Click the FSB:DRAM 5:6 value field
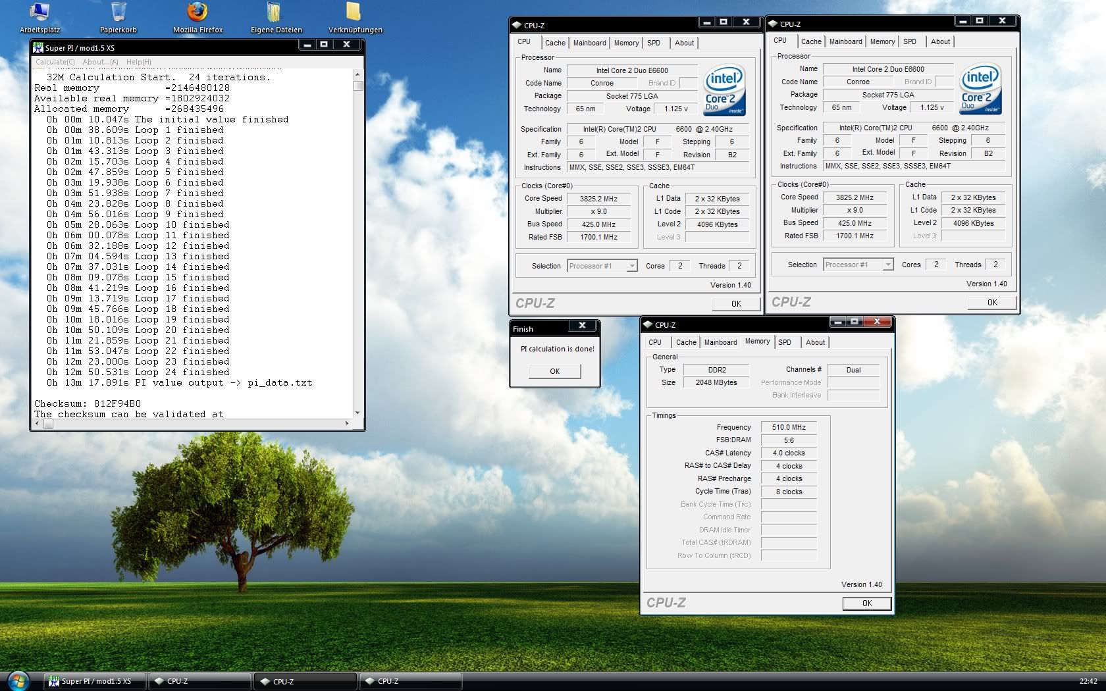The width and height of the screenshot is (1106, 691). click(789, 440)
